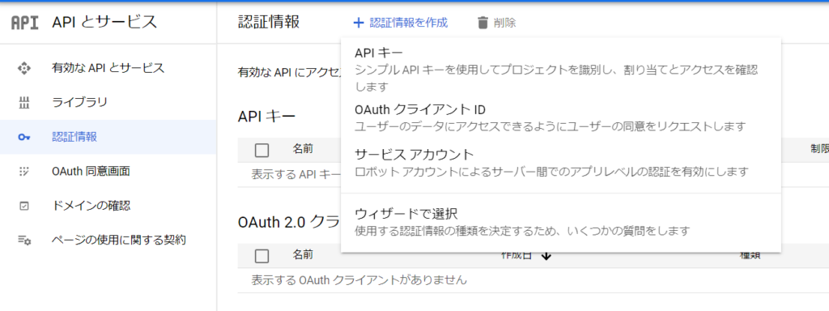829x311 pixels.
Task: Click the API とサービス header title
Action: click(x=104, y=22)
